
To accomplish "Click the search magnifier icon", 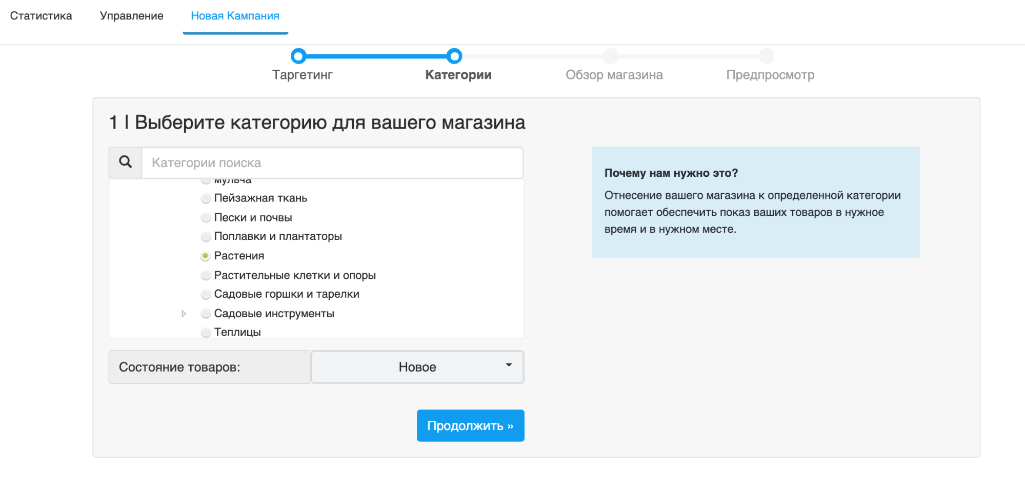I will point(125,162).
